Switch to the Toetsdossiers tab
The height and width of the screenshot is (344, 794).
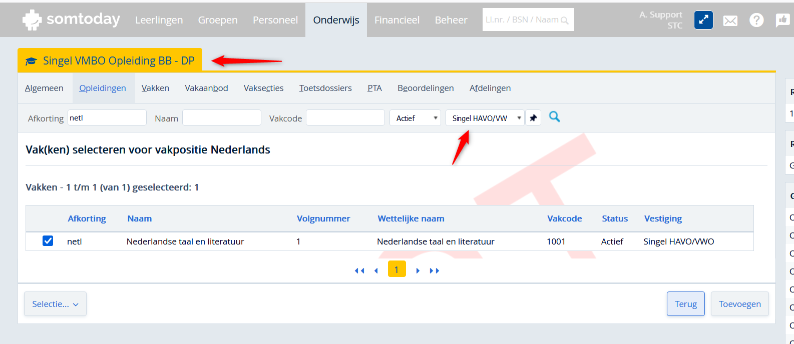(x=325, y=88)
